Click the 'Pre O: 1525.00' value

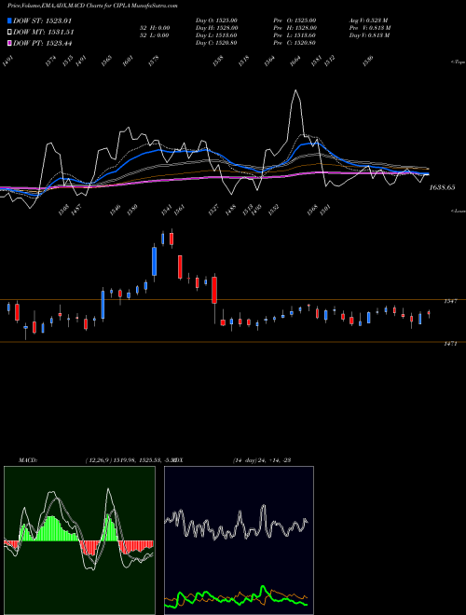(295, 20)
